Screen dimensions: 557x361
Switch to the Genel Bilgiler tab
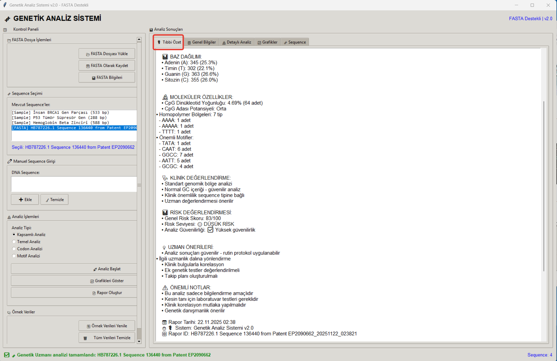pos(202,42)
